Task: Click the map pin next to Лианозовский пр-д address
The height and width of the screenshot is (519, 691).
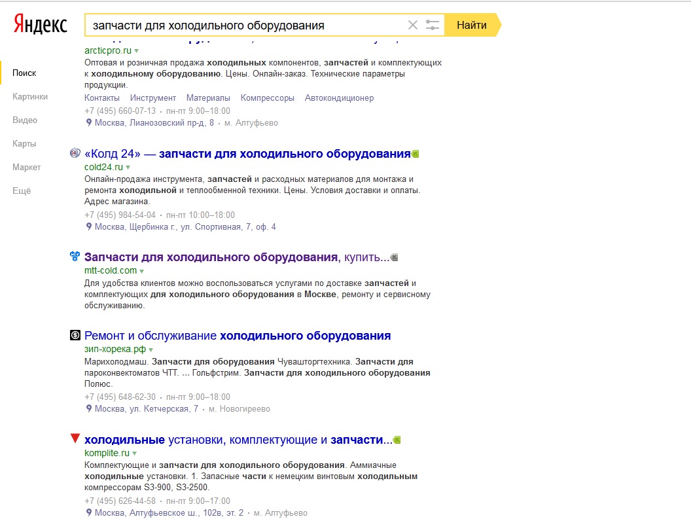Action: [x=89, y=122]
